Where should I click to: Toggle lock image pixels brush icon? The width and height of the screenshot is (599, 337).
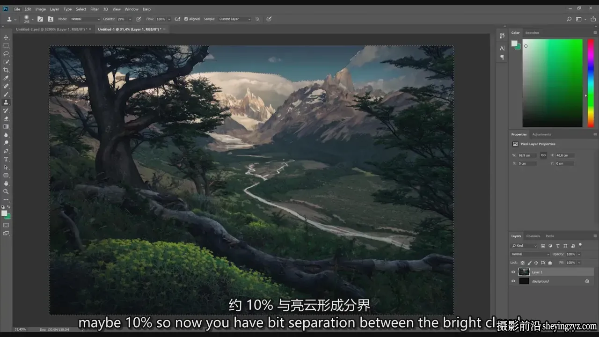(530, 263)
